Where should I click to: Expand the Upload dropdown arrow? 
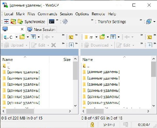[26, 45]
